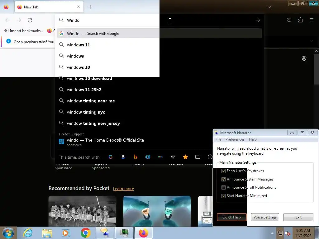This screenshot has width=319, height=239.
Task: Toggle Start Narrator Minimized checkbox
Action: pyautogui.click(x=223, y=196)
